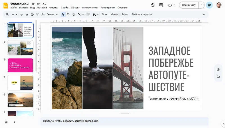Image resolution: width=225 pixels, height=128 pixels.
Task: Star the Фотоальбом presentation
Action: coord(33,4)
